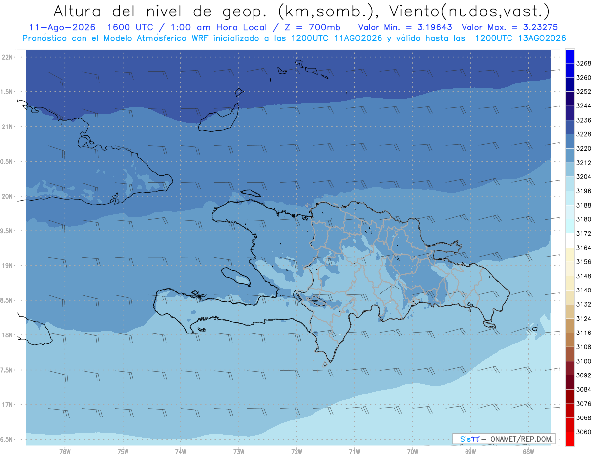The width and height of the screenshot is (593, 458).
Task: Click the 22N latitude label
Action: pyautogui.click(x=7, y=57)
